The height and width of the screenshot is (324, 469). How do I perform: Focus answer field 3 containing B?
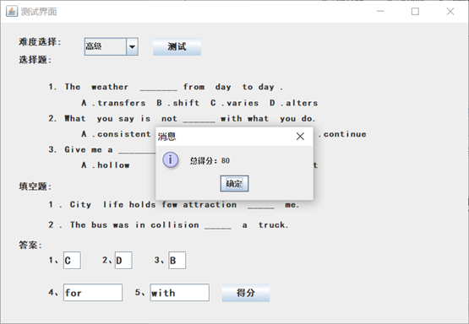177,261
